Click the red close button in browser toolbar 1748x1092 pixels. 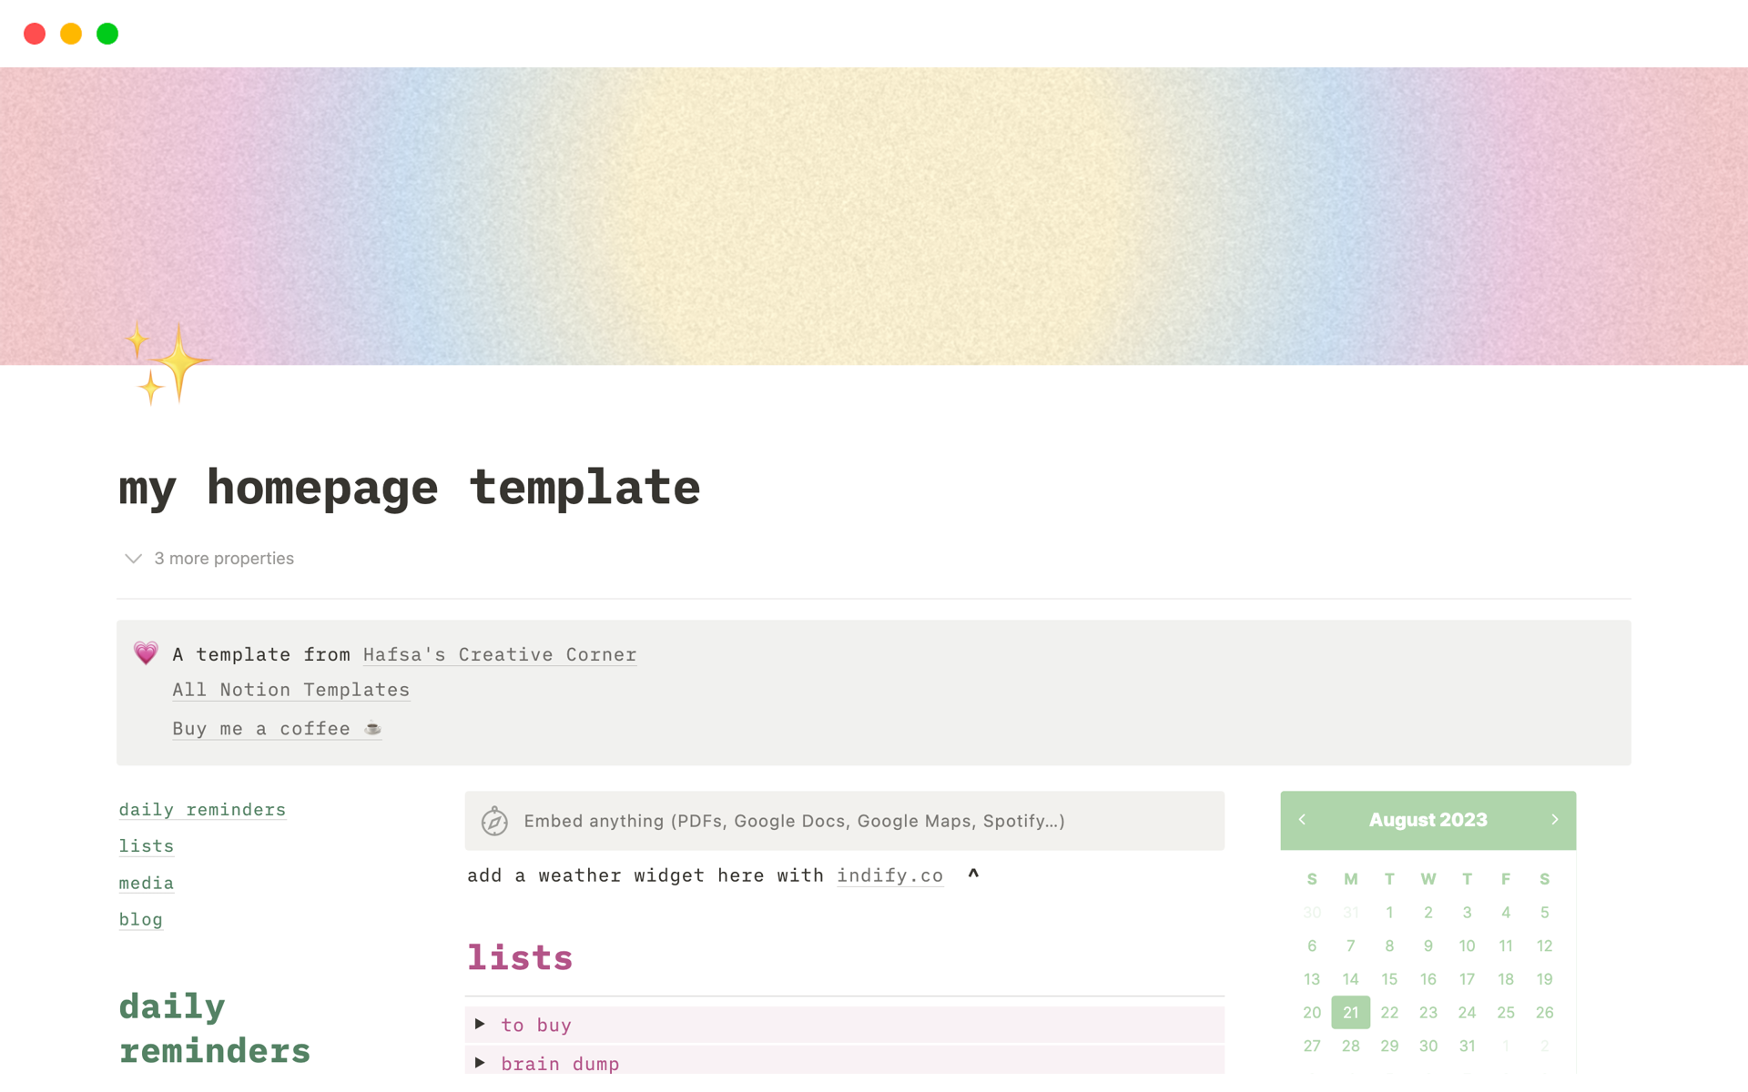(34, 34)
